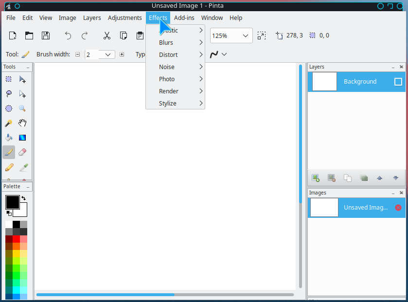Click the secondary white color swatch
This screenshot has height=302, width=408.
23,213
